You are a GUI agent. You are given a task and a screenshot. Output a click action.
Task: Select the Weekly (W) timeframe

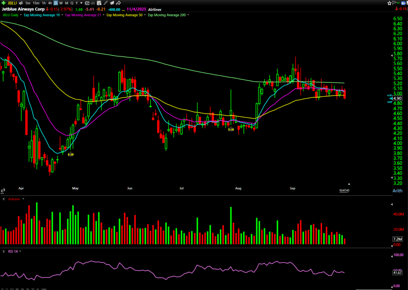tap(61, 3)
